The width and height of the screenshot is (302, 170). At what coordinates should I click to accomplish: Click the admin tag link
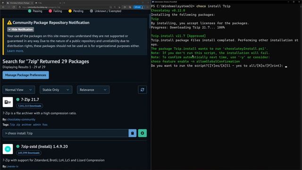[x=37, y=125]
